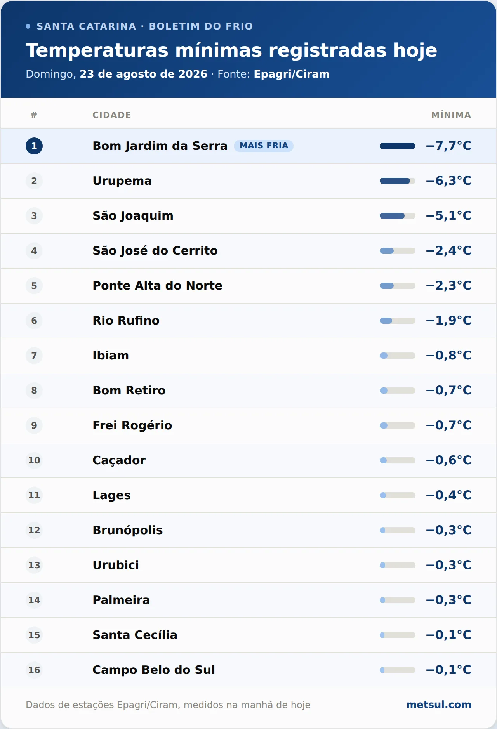Select the São José do Cerrito row
This screenshot has width=497, height=729.
click(248, 251)
